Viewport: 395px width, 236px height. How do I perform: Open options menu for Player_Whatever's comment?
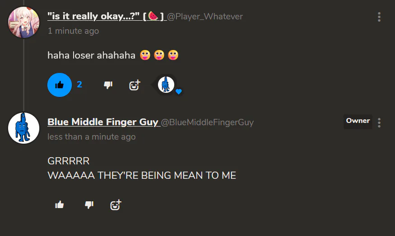click(x=379, y=17)
